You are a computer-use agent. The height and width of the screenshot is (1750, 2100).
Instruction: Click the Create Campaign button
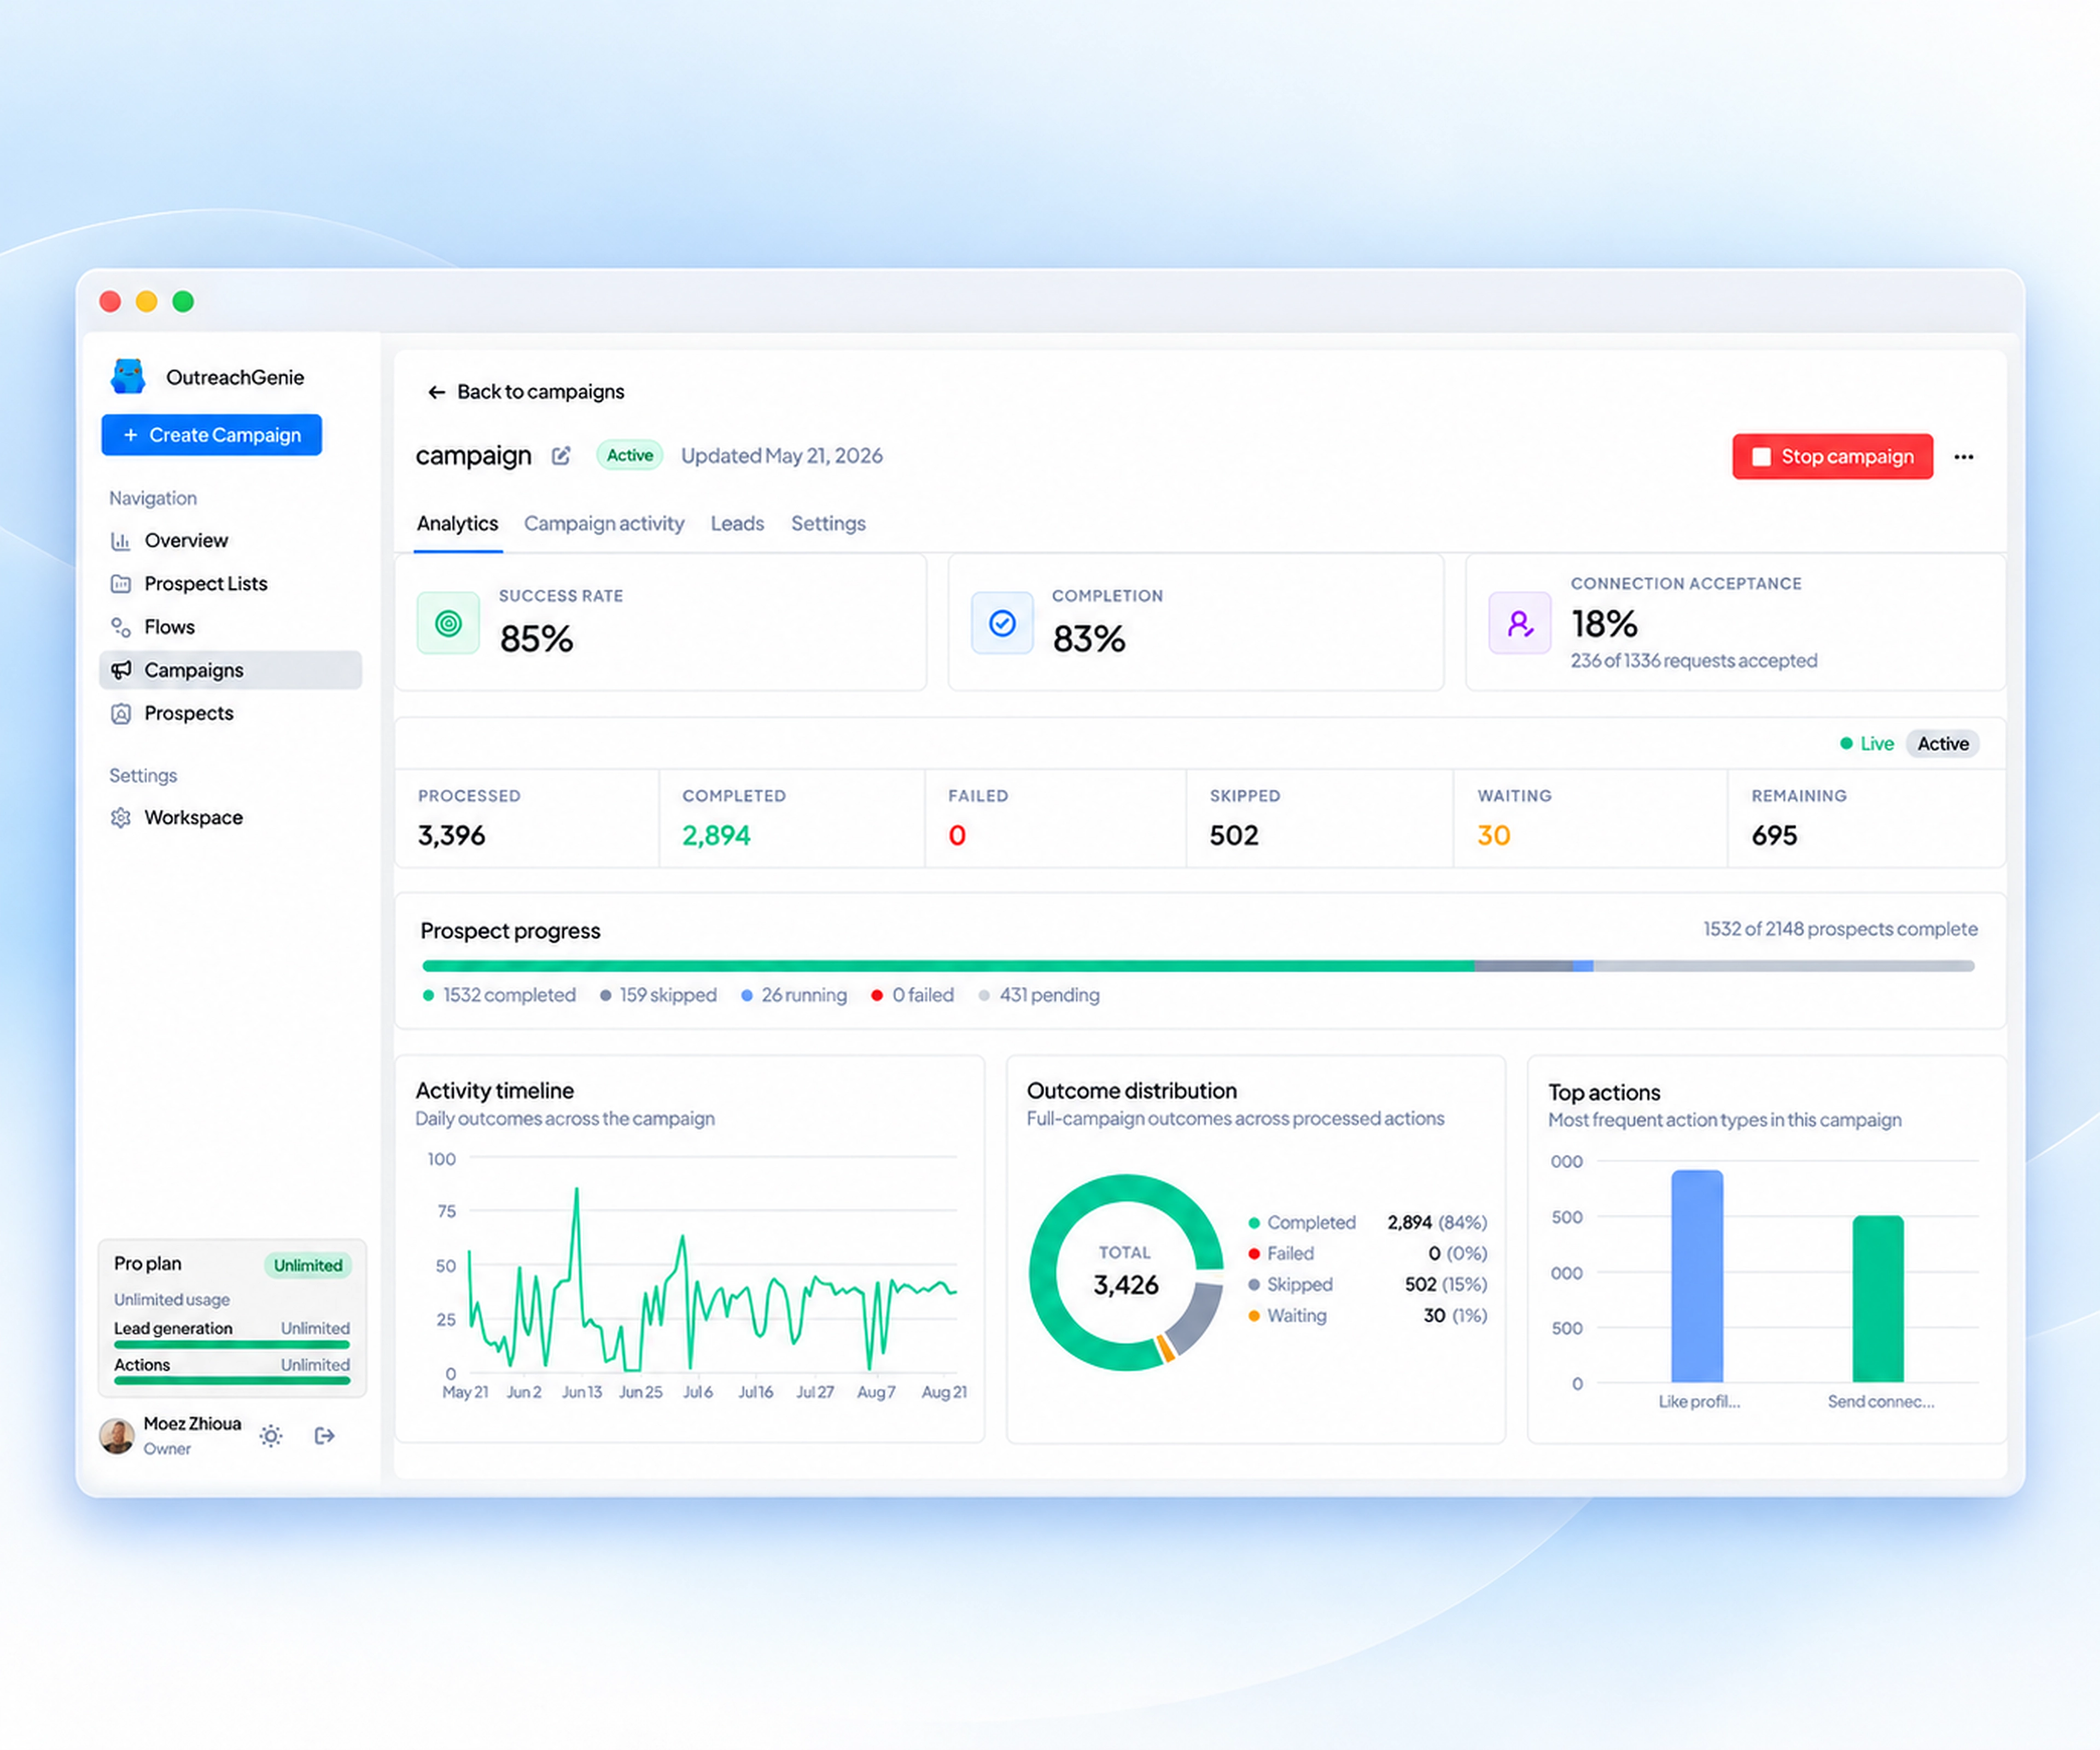pos(212,435)
